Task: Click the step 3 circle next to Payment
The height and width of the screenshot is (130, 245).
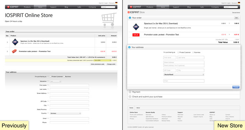Action: 130,92
